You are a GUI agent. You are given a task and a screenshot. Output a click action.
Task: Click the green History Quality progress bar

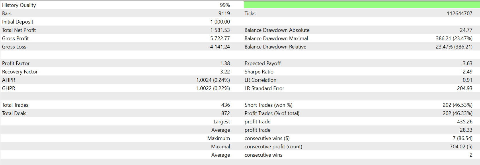pyautogui.click(x=362, y=5)
